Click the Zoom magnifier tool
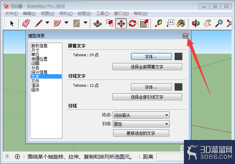 [219, 23]
